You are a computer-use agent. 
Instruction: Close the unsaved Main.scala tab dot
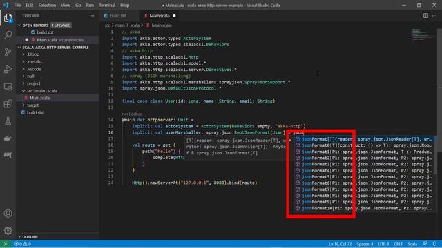coord(174,16)
